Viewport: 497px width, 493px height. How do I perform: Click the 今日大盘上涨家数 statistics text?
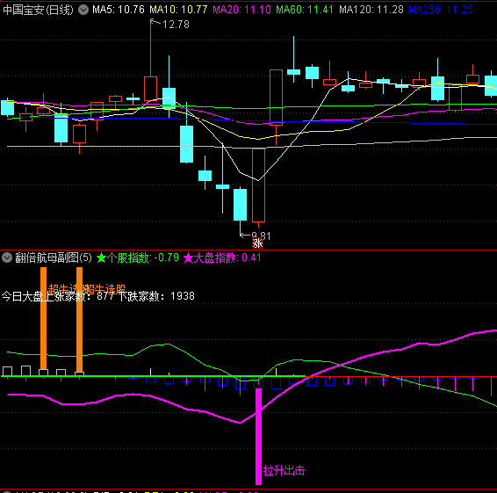98,296
